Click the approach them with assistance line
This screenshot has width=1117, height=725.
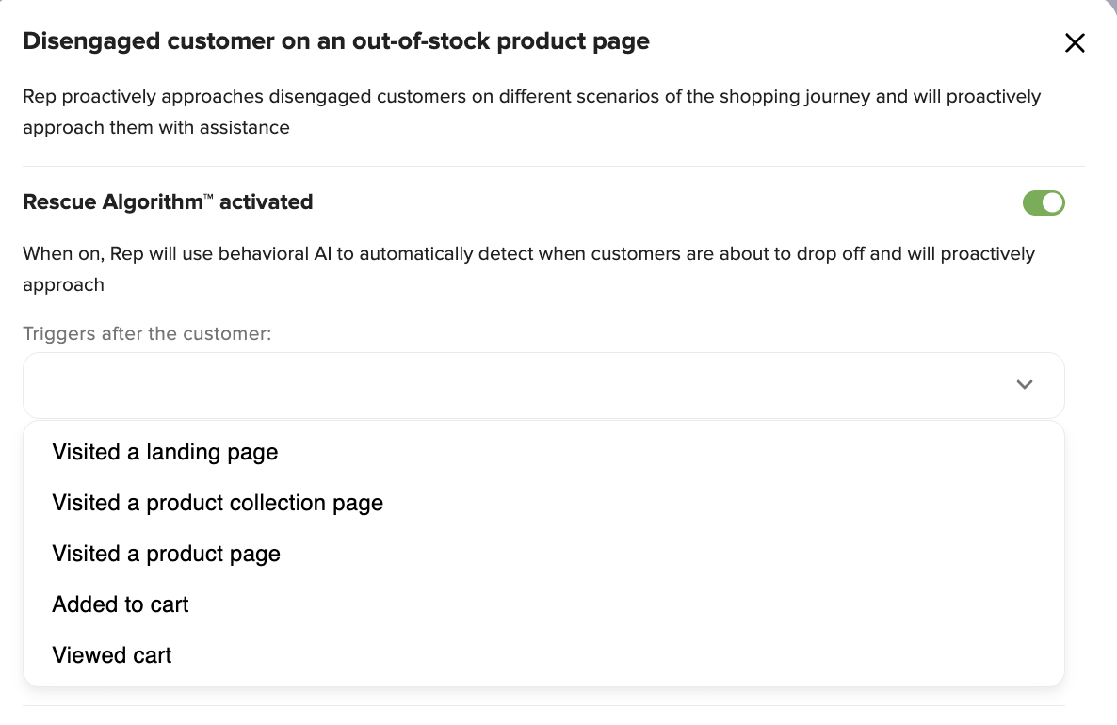click(156, 127)
